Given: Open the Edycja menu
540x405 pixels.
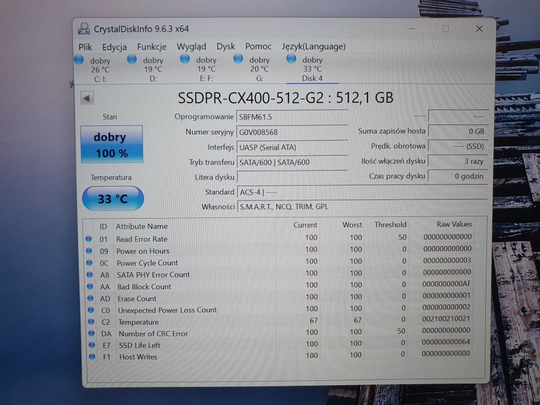Looking at the screenshot, I should tap(115, 47).
